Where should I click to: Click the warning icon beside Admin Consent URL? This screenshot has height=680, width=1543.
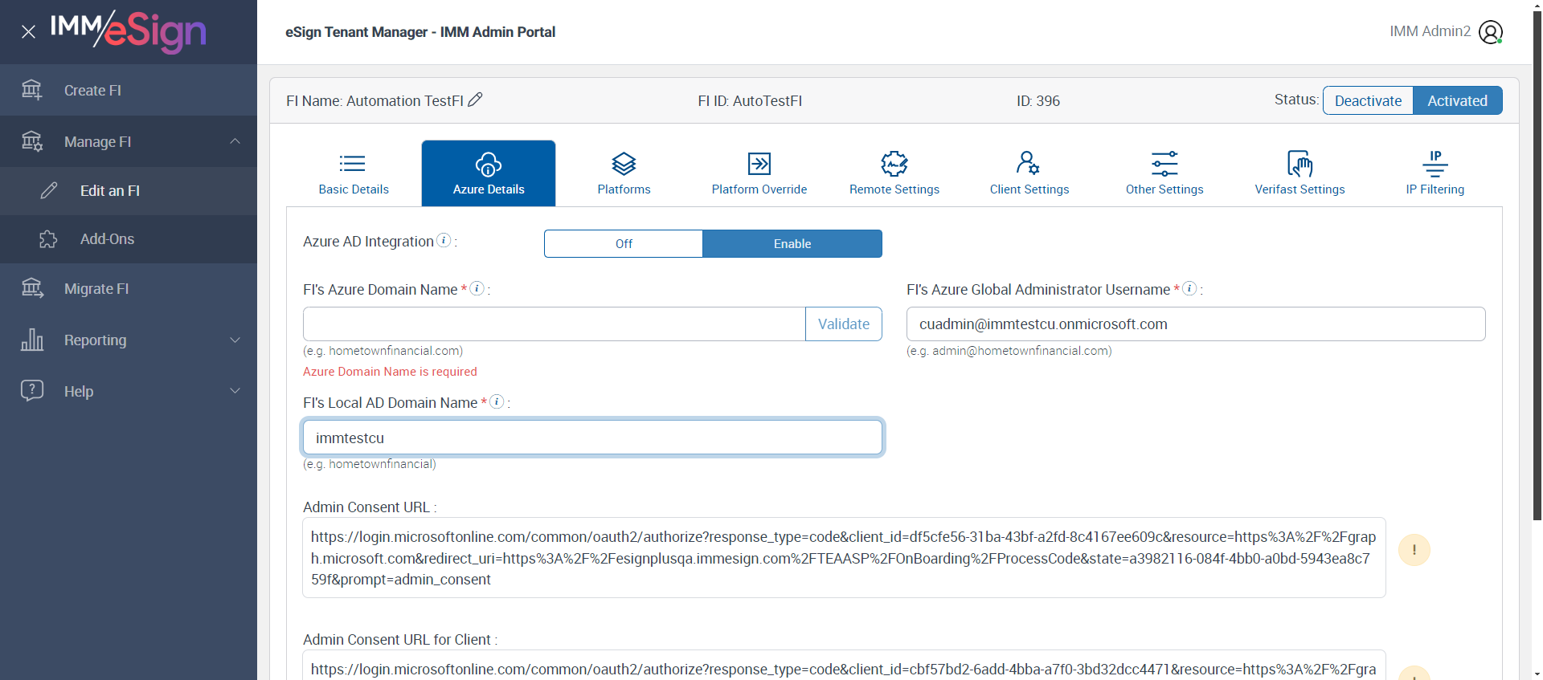[1414, 550]
